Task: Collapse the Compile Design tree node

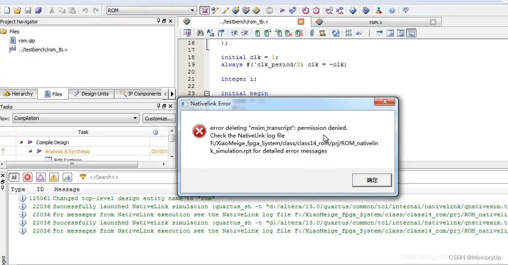Action: point(21,142)
